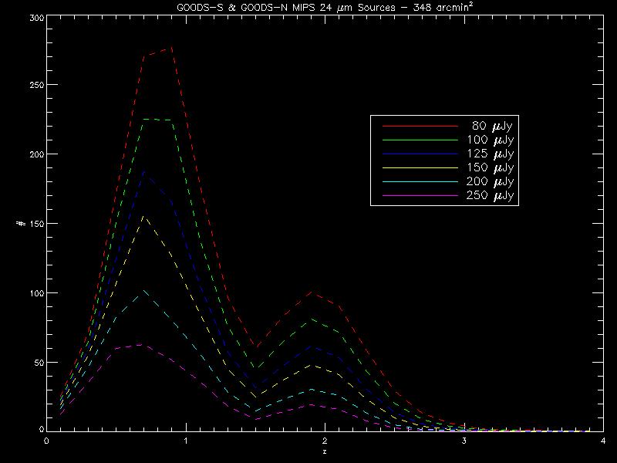
Task: Select the x-axis tick label "2"
Action: pyautogui.click(x=325, y=441)
